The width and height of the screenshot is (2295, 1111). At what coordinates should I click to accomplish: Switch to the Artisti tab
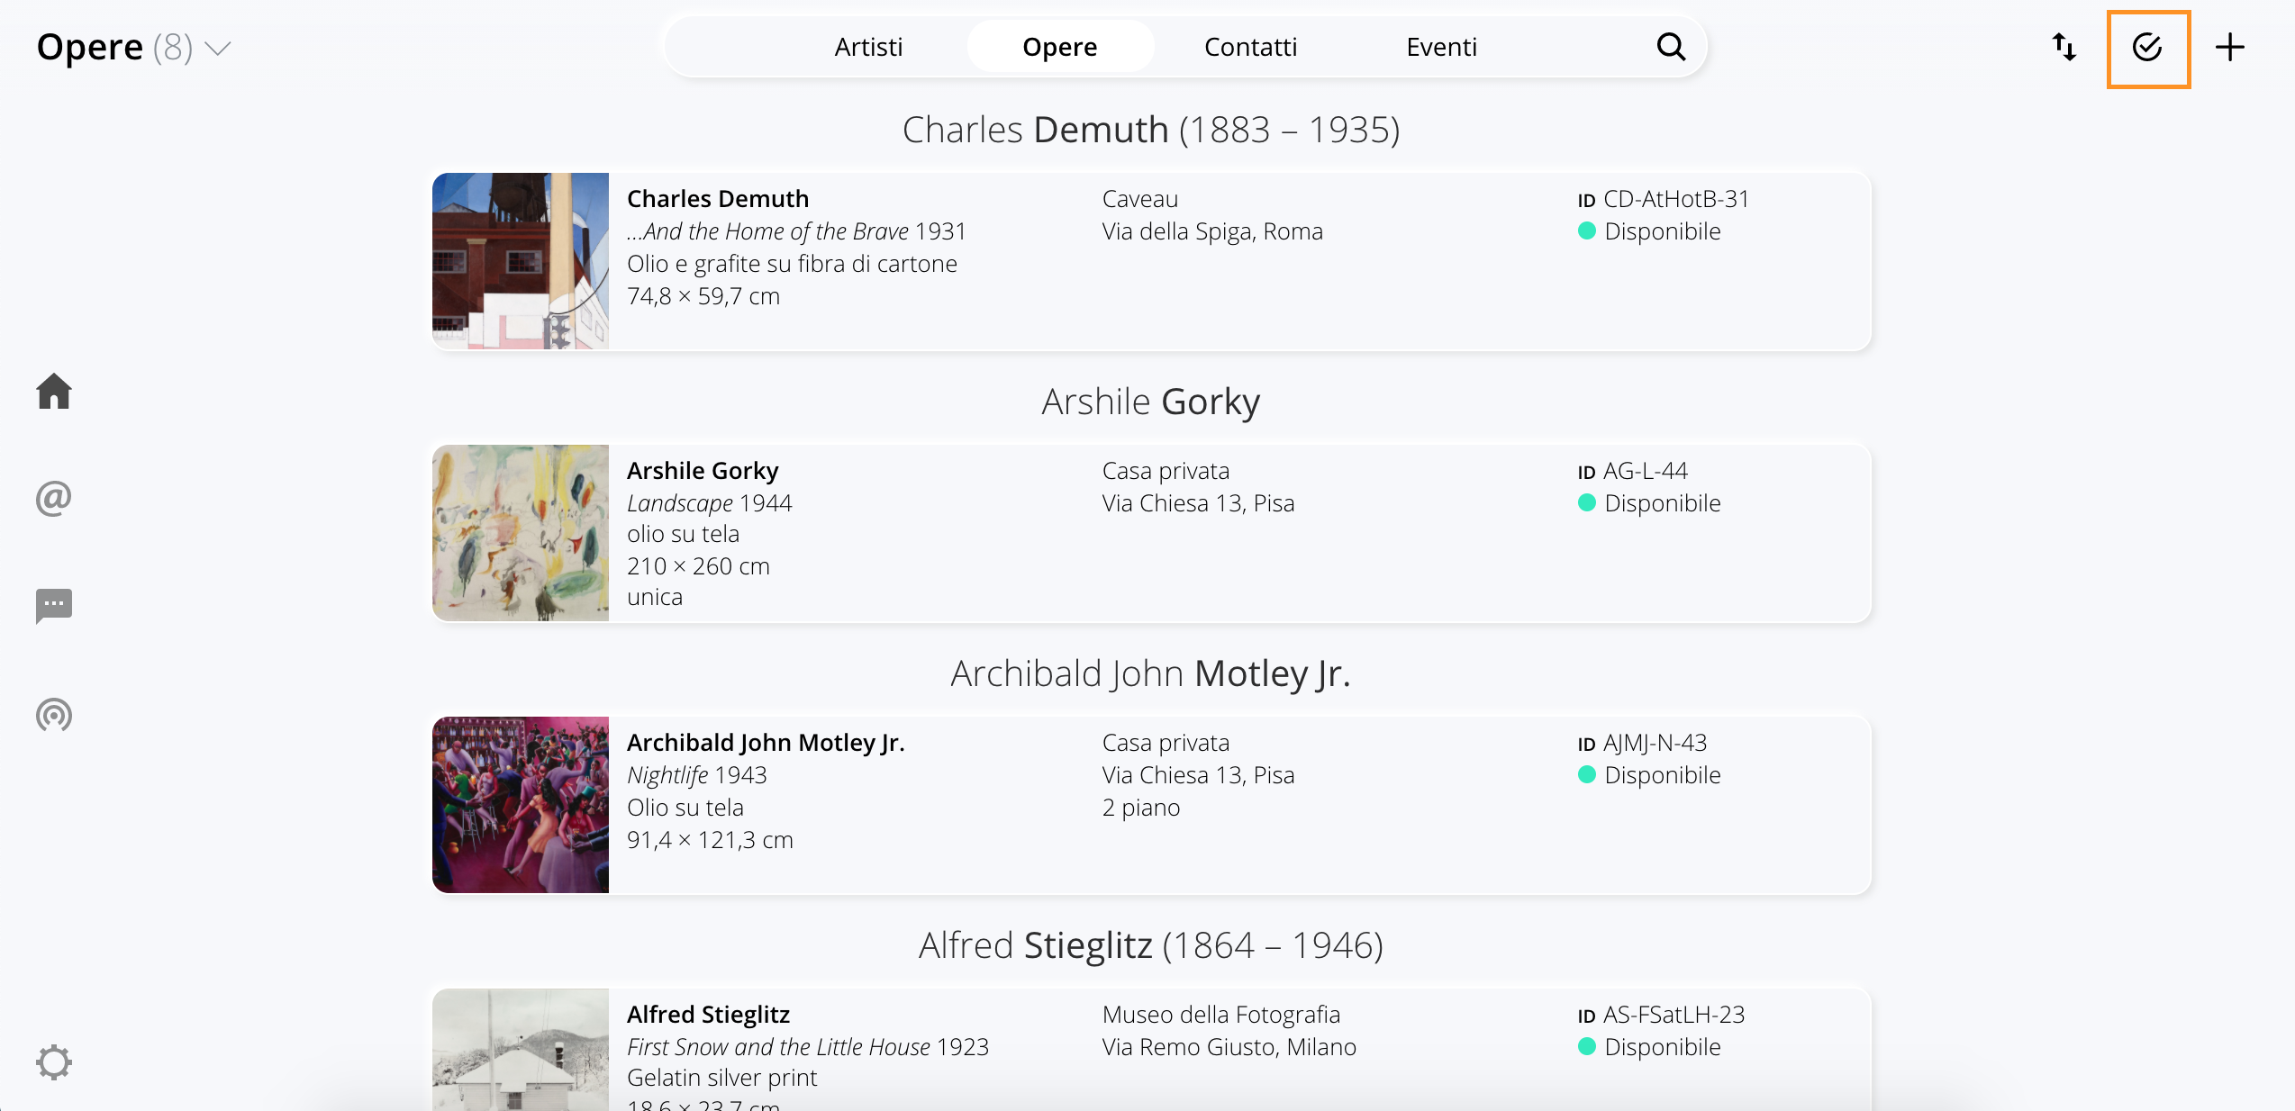click(868, 47)
